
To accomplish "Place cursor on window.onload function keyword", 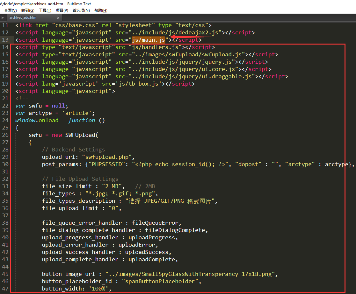I will pos(82,120).
